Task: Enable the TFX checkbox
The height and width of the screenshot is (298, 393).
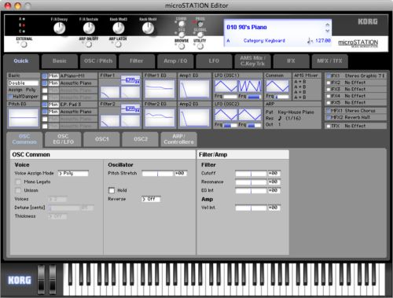Action: pyautogui.click(x=329, y=126)
